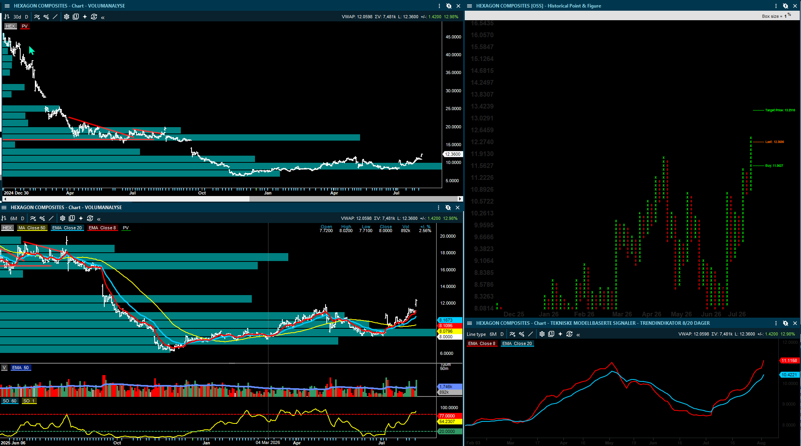Image resolution: width=801 pixels, height=446 pixels.
Task: Open hamburger menu of TRENDINDIKATOR window
Action: pos(469,323)
